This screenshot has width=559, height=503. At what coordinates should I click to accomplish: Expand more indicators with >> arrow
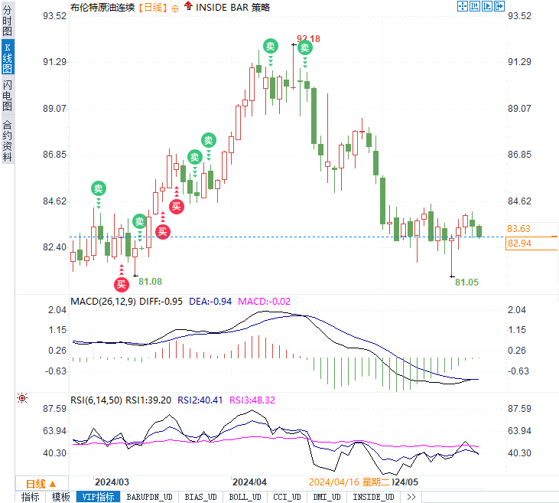(411, 497)
